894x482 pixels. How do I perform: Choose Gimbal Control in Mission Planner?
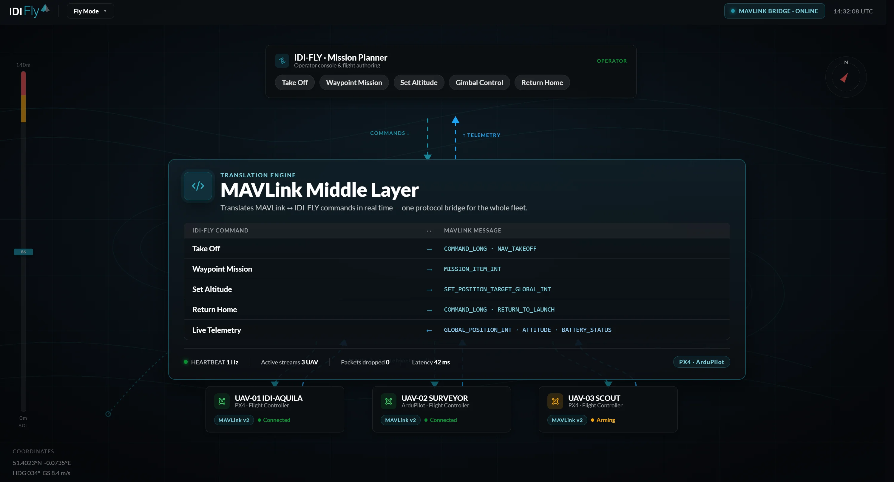pos(479,83)
